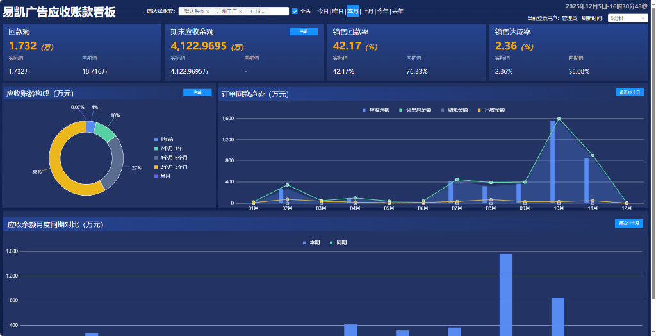The image size is (656, 336).
Task: Click the date-time stamp 2025年12月5日
Action: pyautogui.click(x=587, y=6)
